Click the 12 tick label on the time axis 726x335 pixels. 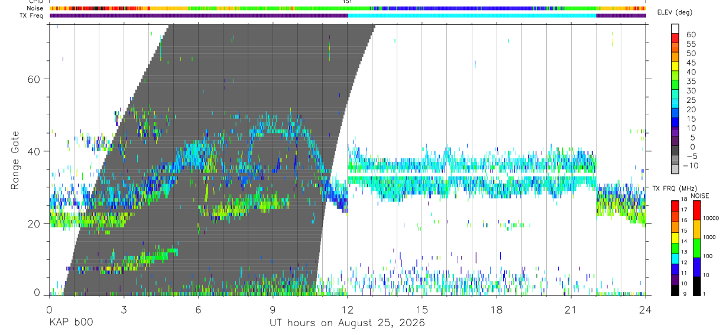click(347, 310)
